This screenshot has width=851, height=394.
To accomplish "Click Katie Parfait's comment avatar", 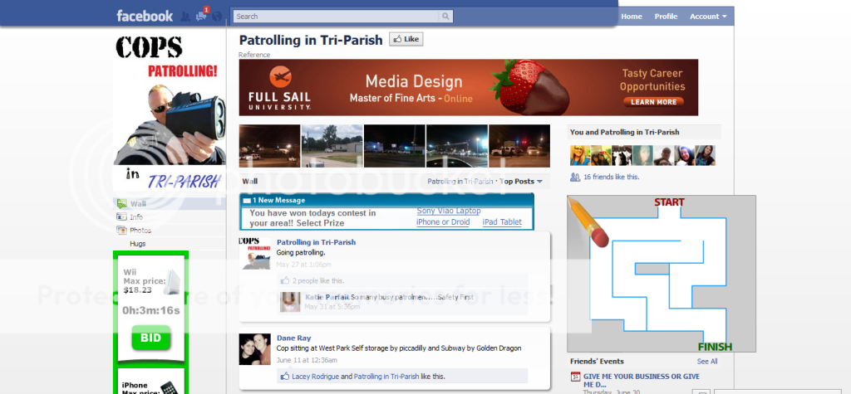I will [x=290, y=302].
